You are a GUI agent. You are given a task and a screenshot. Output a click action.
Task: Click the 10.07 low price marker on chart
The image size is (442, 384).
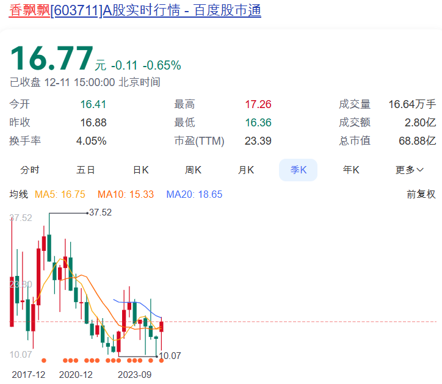tap(170, 356)
